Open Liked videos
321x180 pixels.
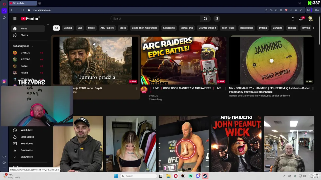point(28,137)
